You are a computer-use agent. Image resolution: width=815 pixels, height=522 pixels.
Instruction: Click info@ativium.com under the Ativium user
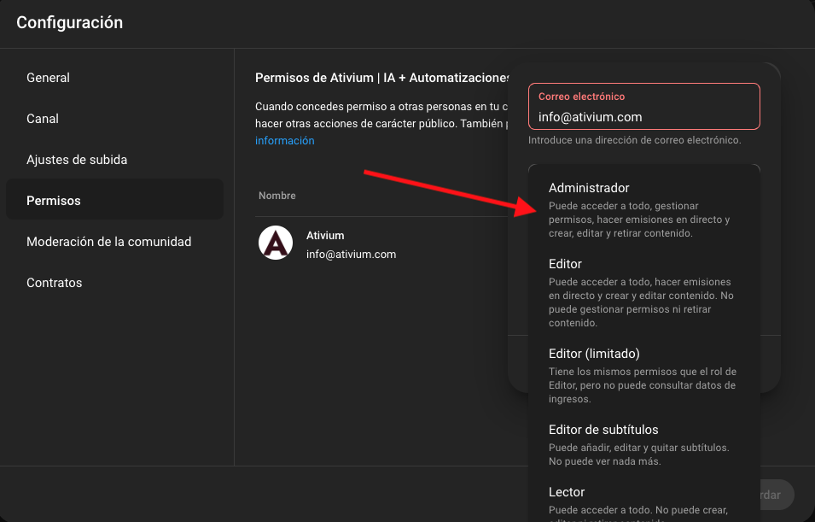point(351,255)
